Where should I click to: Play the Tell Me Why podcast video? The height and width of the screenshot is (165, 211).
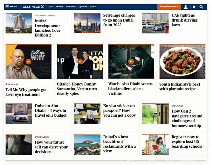tap(28, 61)
